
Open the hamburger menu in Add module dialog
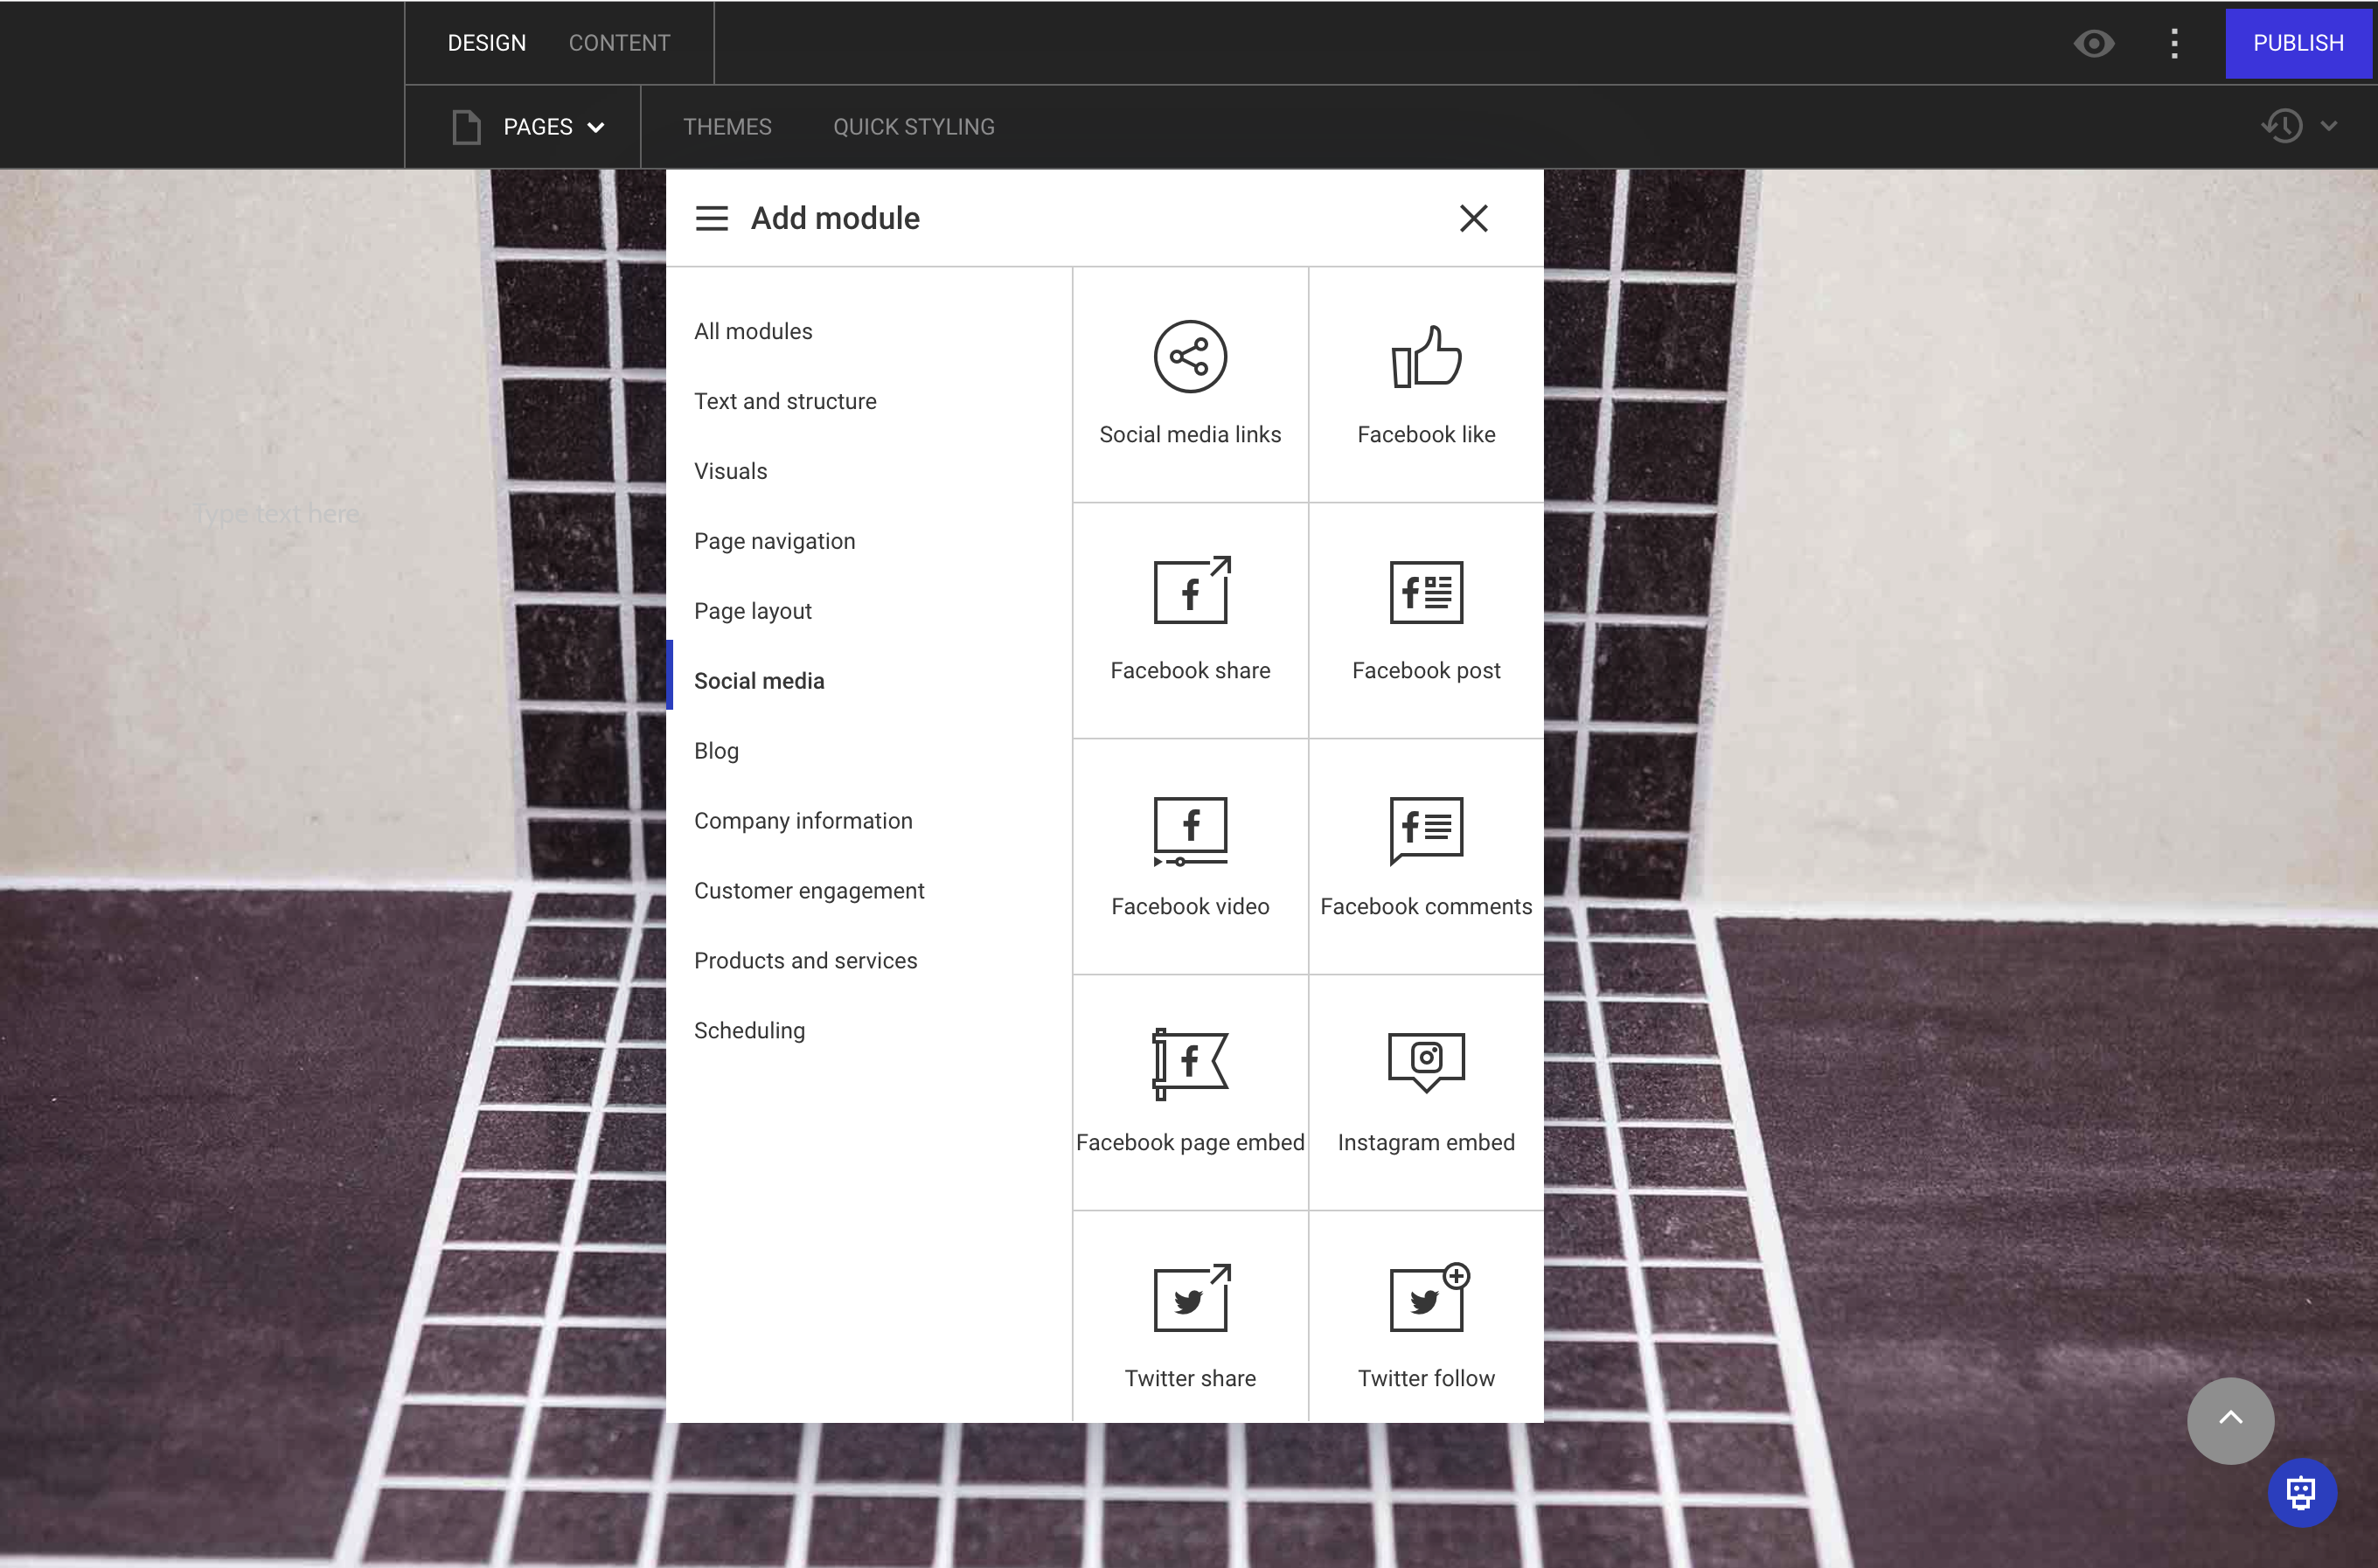point(711,218)
